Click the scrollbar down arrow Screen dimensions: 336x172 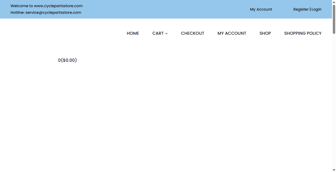[x=334, y=170]
